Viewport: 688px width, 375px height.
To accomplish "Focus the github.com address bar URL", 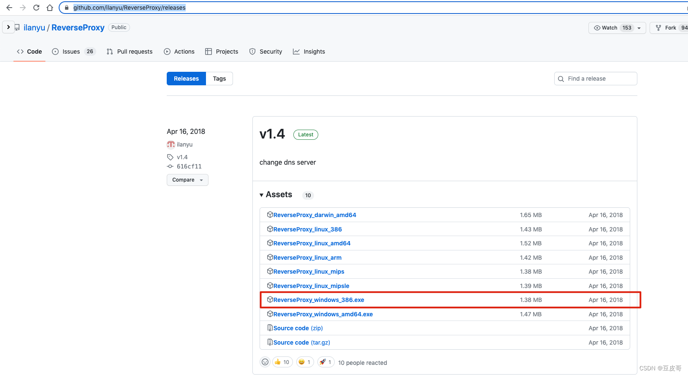I will [130, 8].
